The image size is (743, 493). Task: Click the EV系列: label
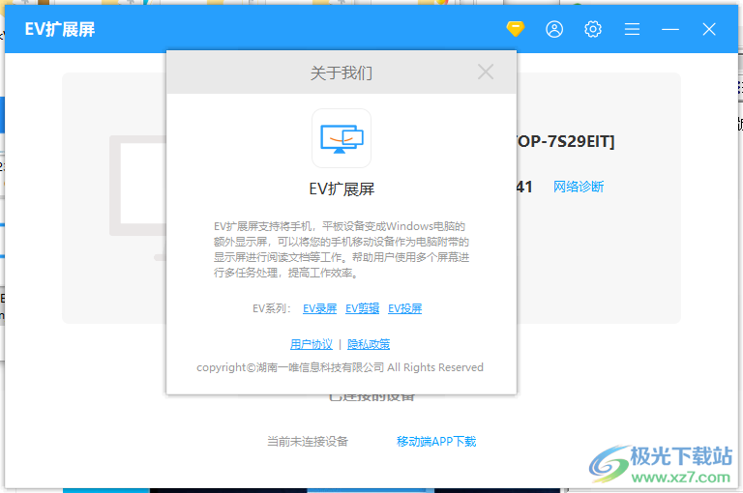272,308
